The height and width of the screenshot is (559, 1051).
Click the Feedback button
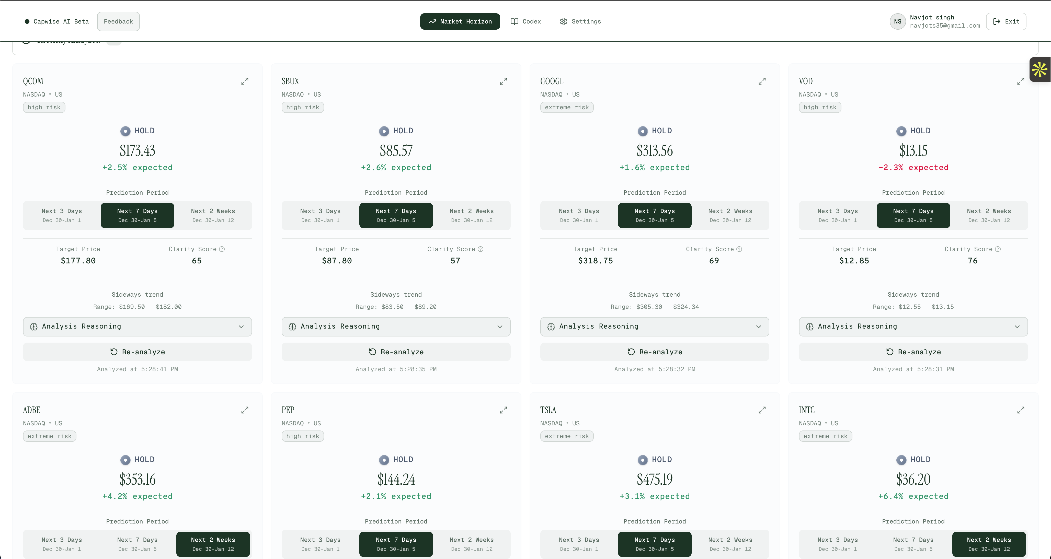pyautogui.click(x=118, y=22)
